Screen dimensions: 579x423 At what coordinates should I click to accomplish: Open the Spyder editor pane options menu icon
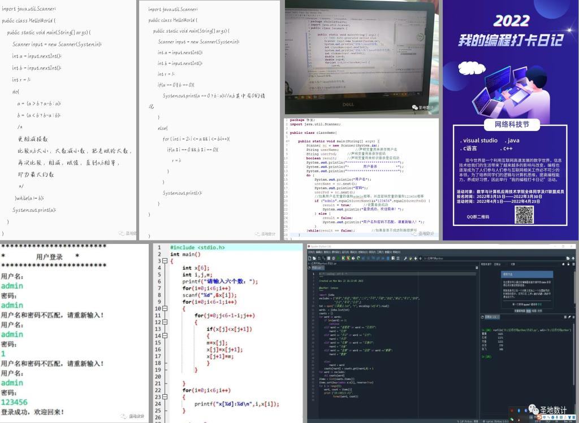point(477,268)
